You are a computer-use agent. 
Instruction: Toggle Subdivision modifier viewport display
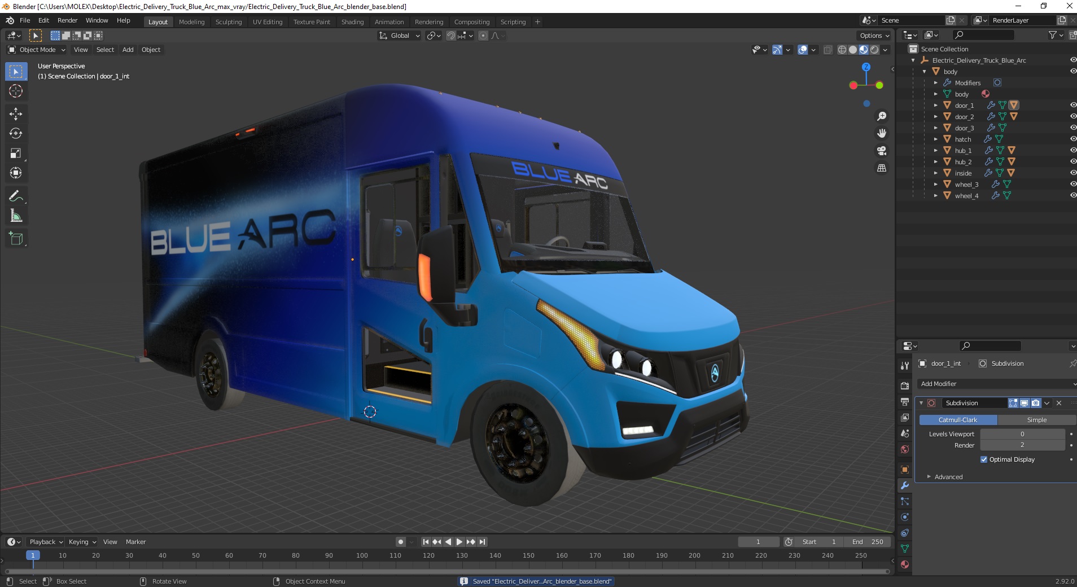click(x=1024, y=403)
